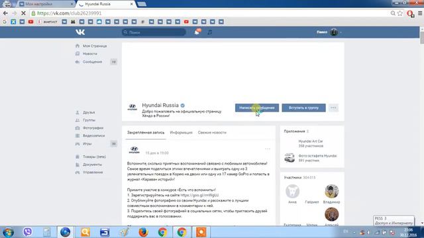Click the search field in VK header
Screen dimensions: 424x238
click(x=154, y=32)
